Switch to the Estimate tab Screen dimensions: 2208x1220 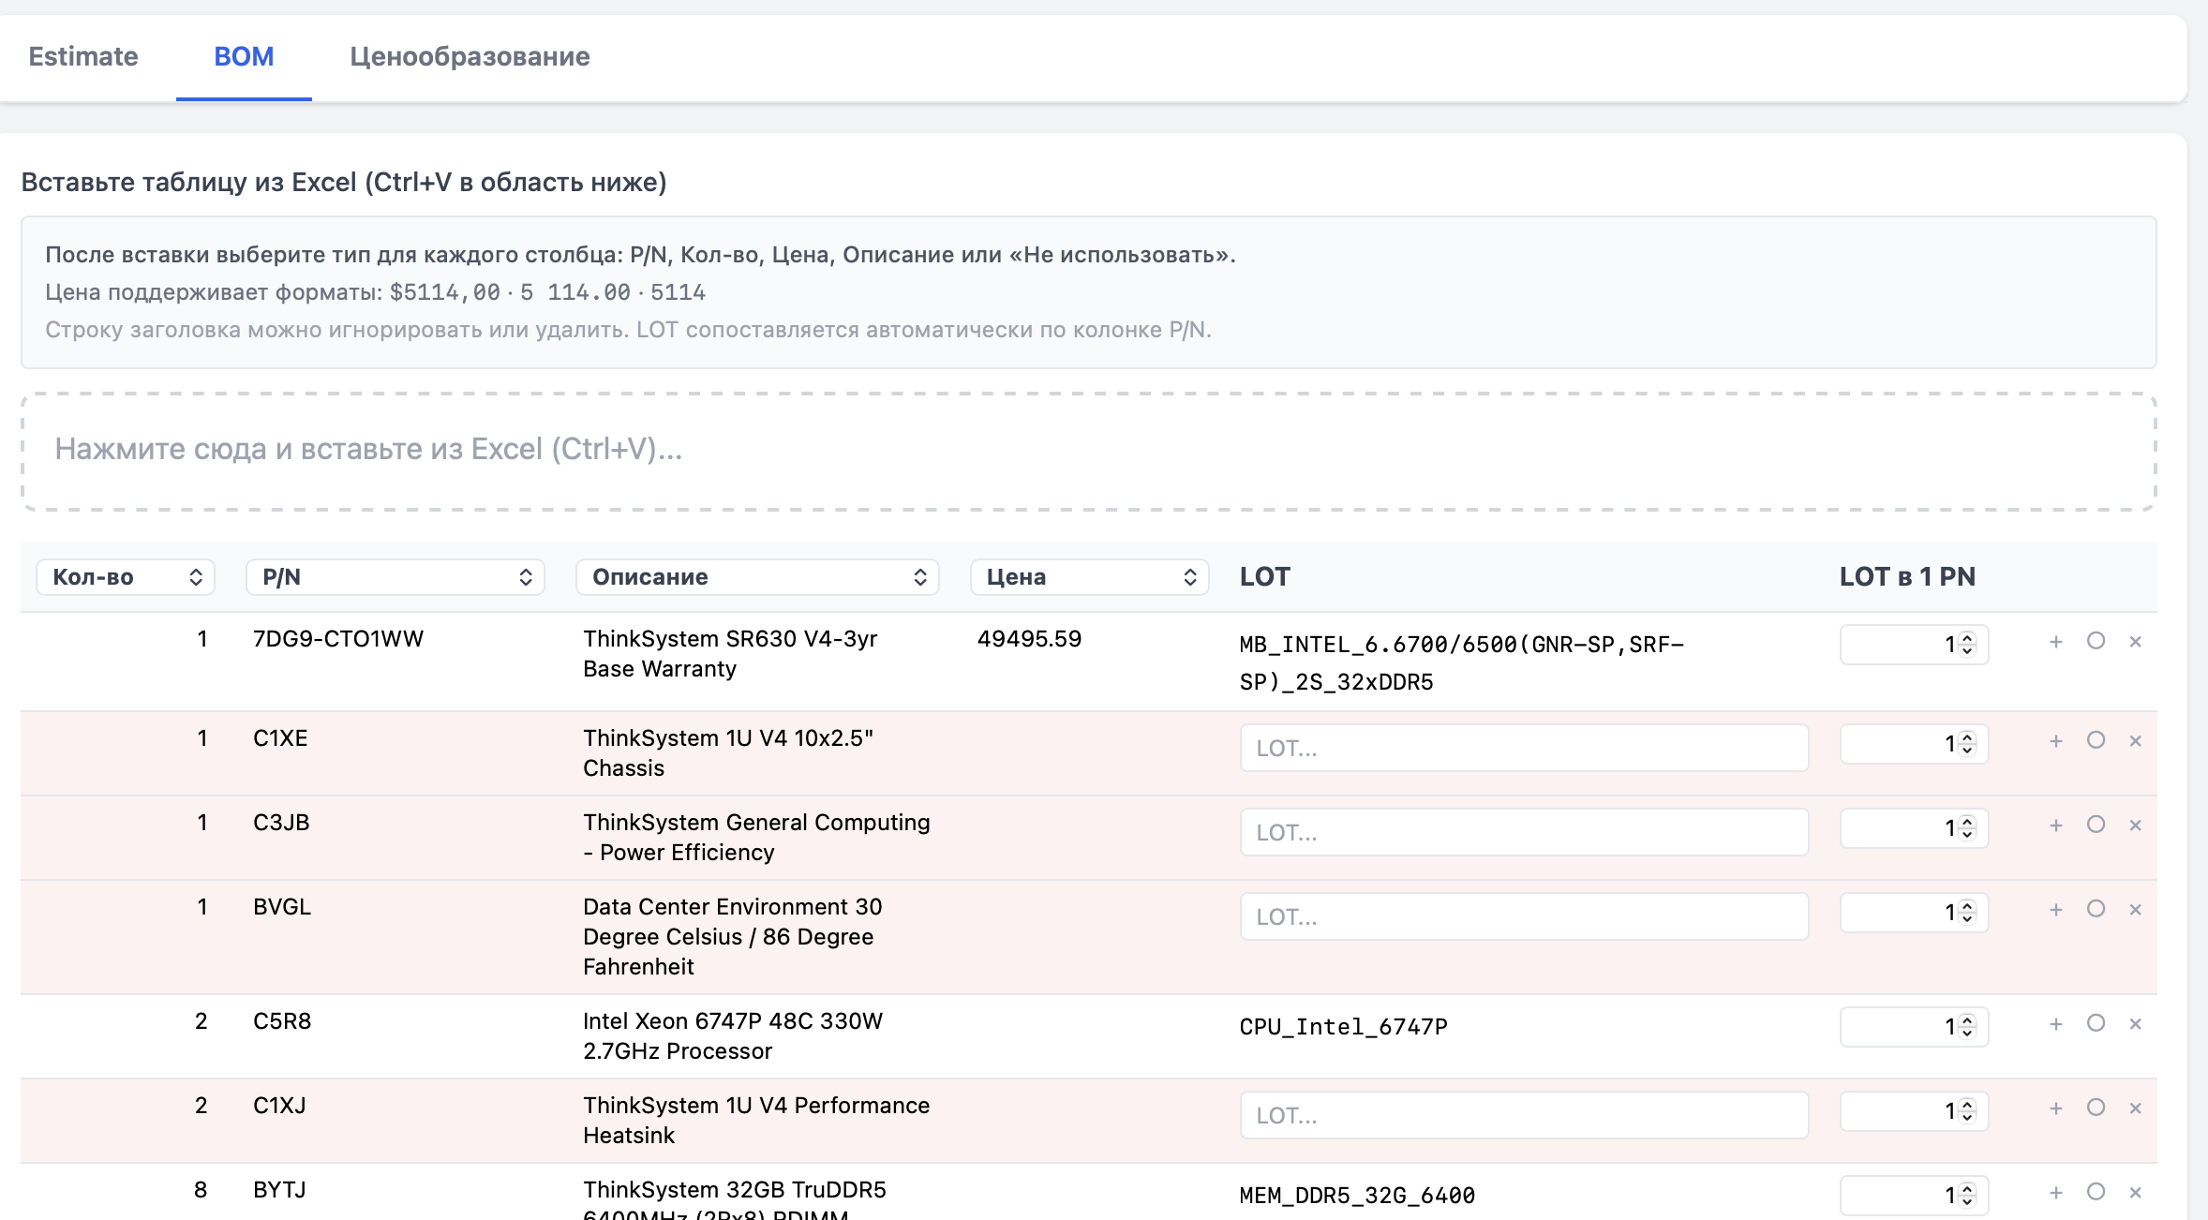pyautogui.click(x=83, y=56)
